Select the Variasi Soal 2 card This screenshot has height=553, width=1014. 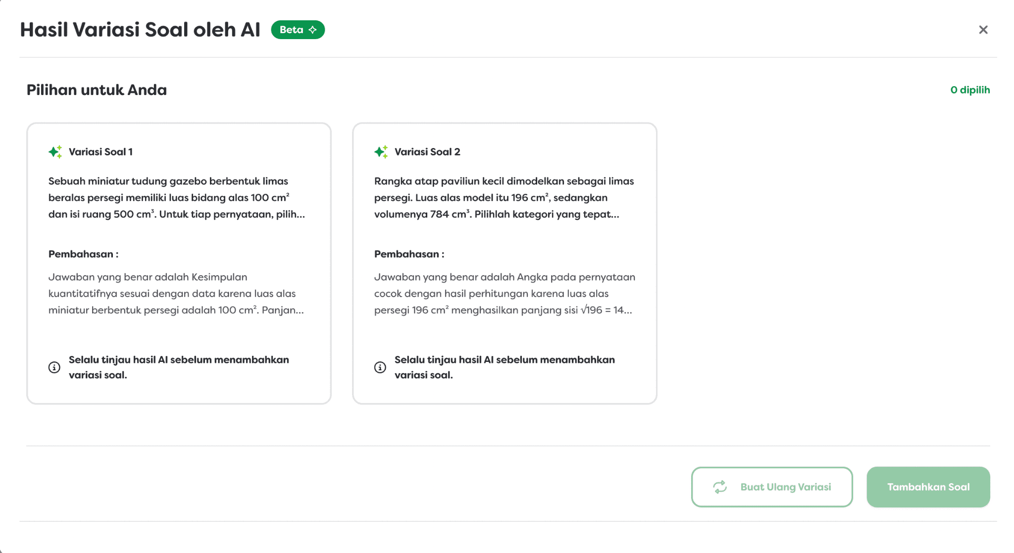point(505,263)
